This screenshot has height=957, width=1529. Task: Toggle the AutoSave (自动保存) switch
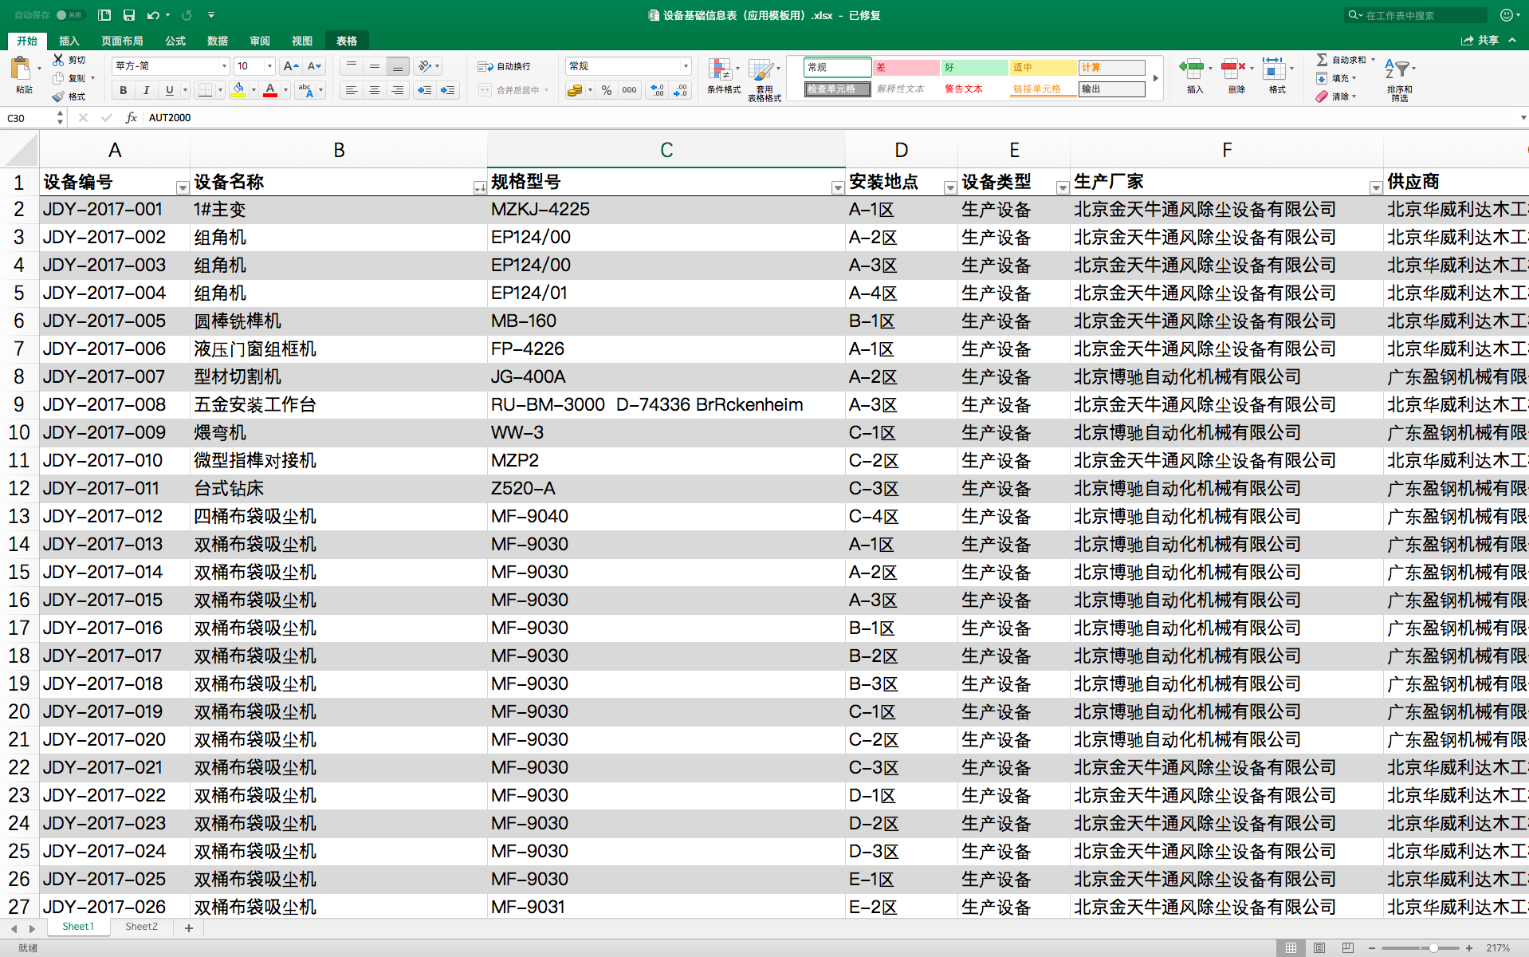71,15
